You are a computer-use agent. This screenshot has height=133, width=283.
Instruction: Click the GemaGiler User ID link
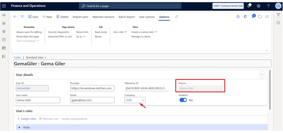pos(24,88)
